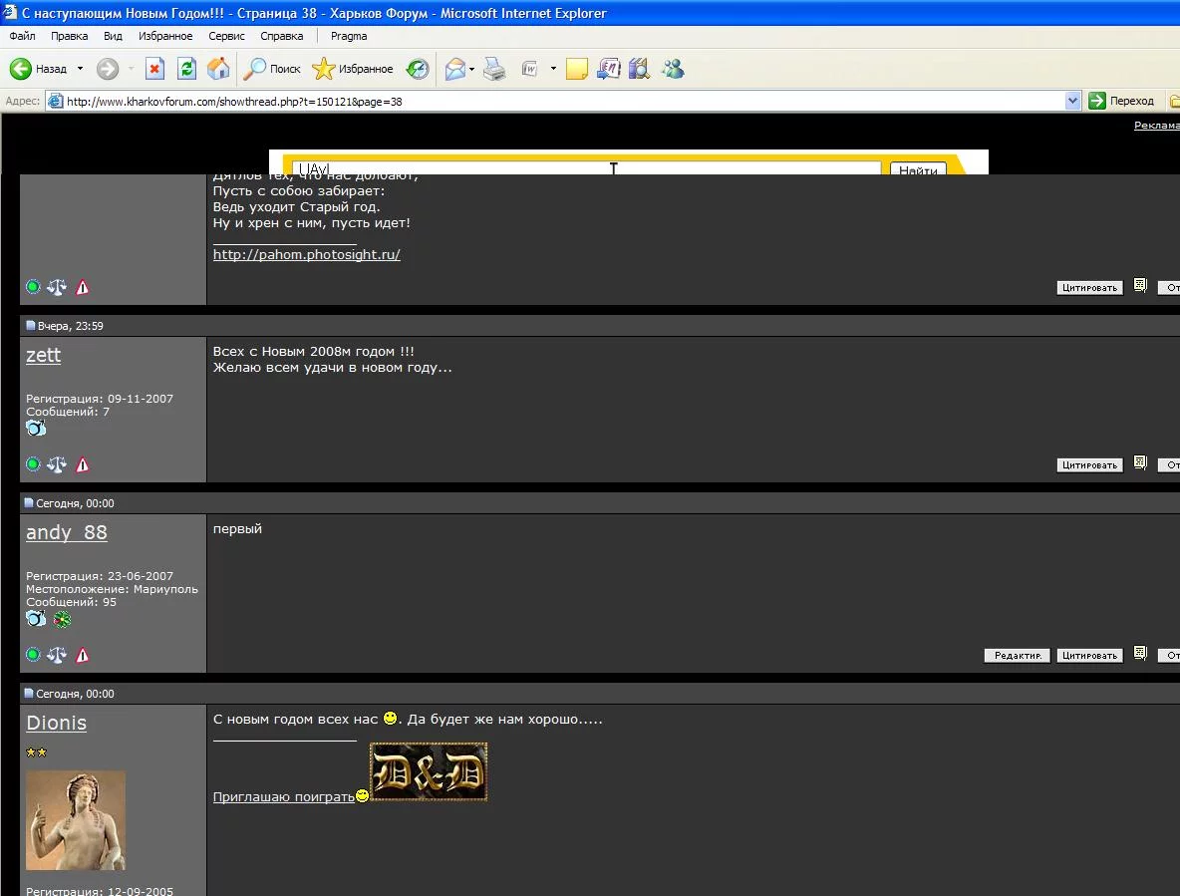Stop page loading with the red X icon
The width and height of the screenshot is (1180, 896).
pyautogui.click(x=154, y=69)
